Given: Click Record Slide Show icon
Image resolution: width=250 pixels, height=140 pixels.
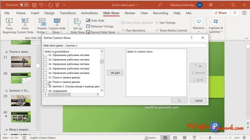Looking at the screenshot, I should pos(88,32).
